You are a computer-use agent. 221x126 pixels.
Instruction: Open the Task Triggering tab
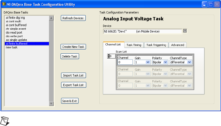tap(156, 45)
